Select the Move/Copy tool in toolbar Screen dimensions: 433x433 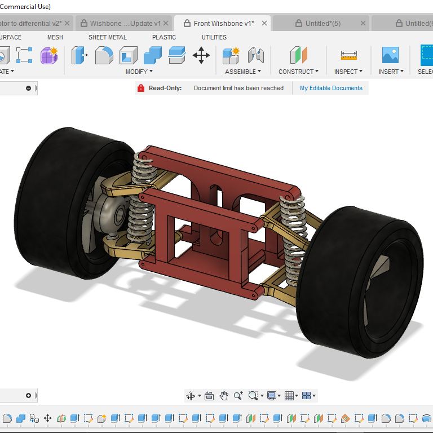coord(201,55)
